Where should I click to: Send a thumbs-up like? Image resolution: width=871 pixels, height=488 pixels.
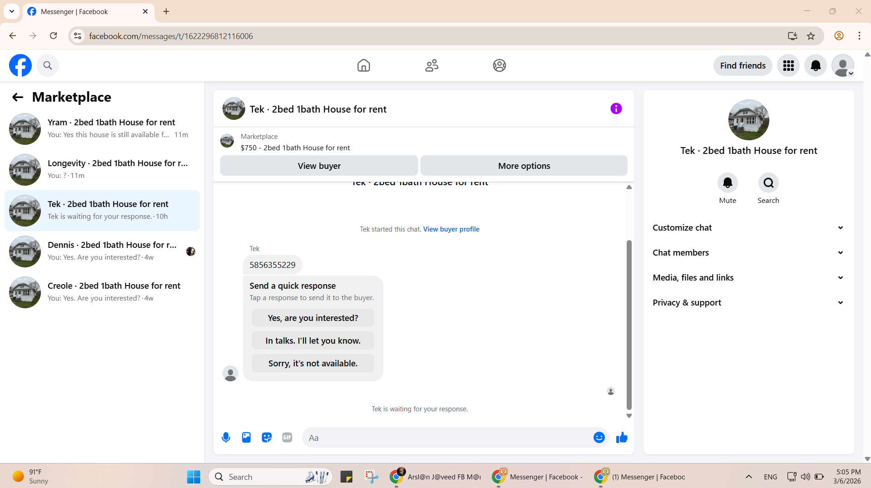pos(622,438)
